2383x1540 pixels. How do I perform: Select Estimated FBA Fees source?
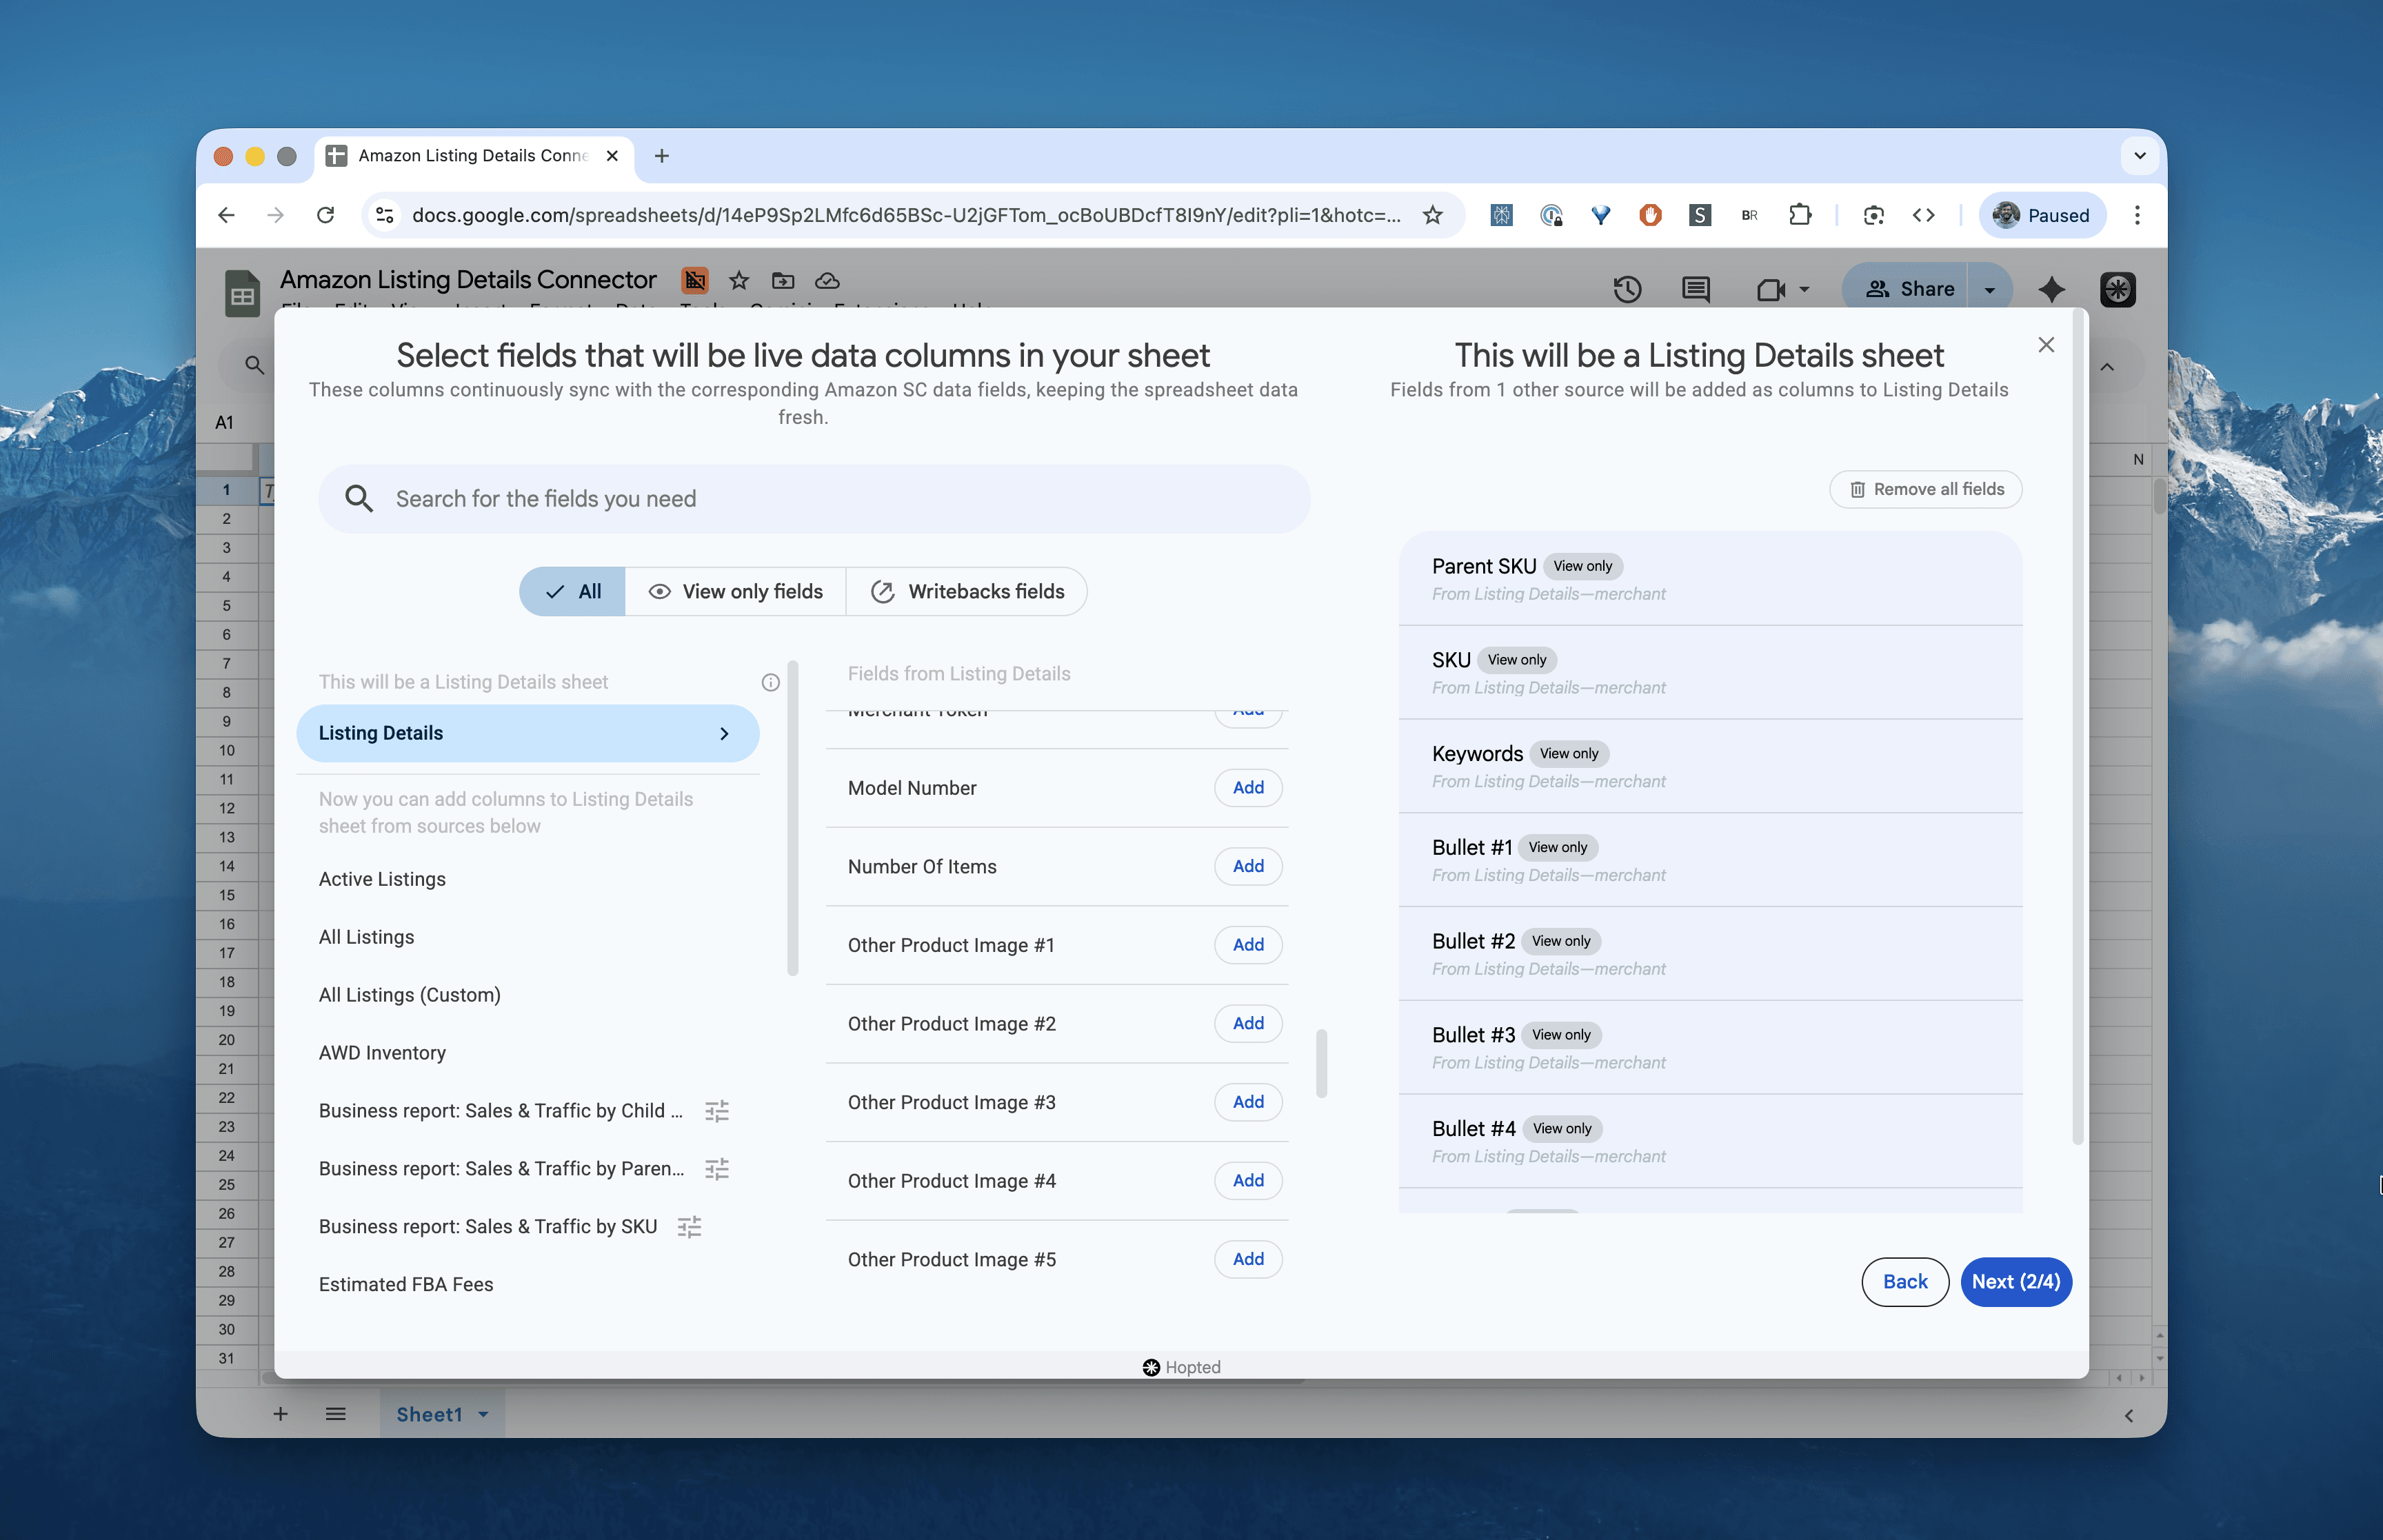pyautogui.click(x=406, y=1284)
